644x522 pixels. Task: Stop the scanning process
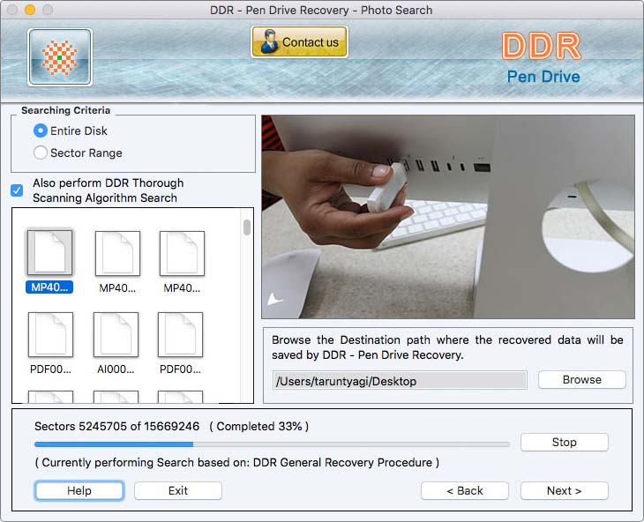click(x=565, y=442)
